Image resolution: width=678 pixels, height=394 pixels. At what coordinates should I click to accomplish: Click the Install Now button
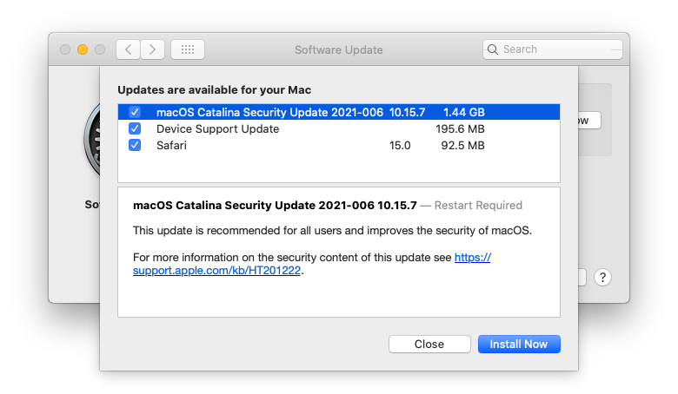[519, 344]
